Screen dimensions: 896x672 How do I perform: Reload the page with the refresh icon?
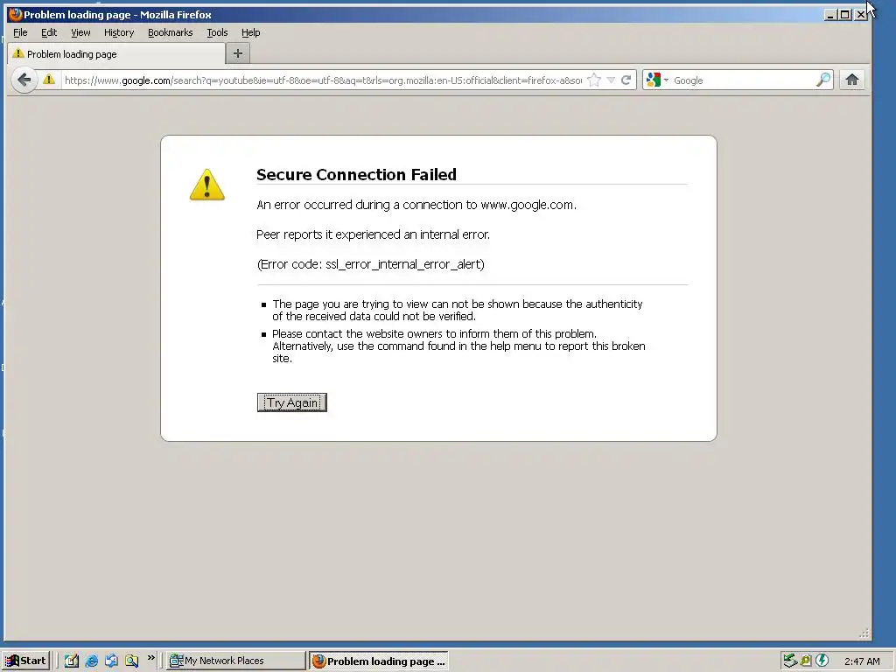tap(626, 80)
